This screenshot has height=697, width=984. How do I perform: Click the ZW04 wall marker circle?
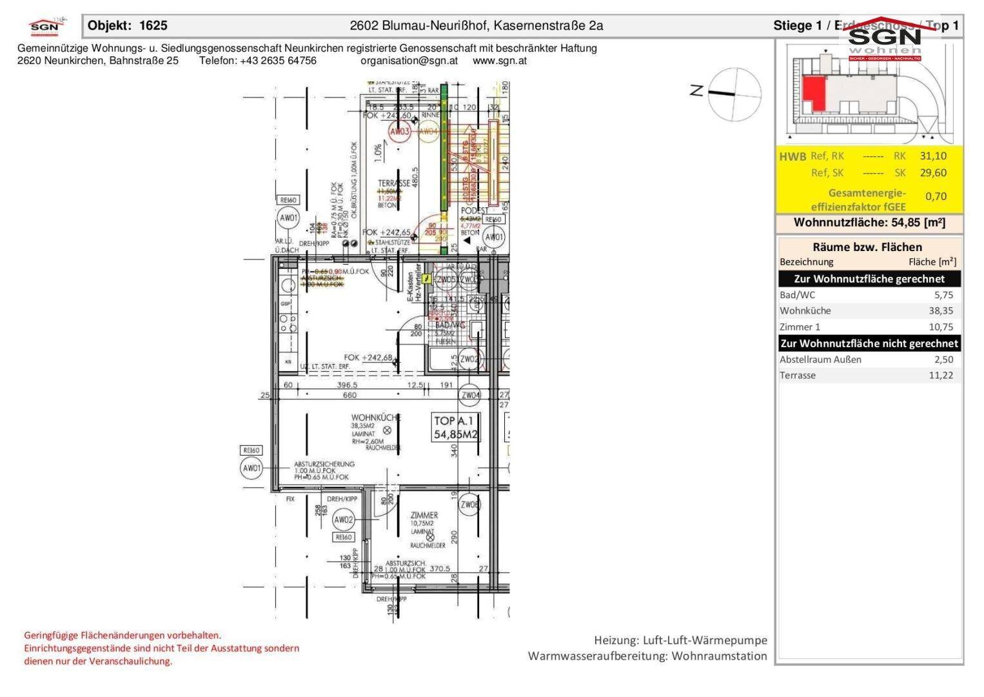(470, 395)
